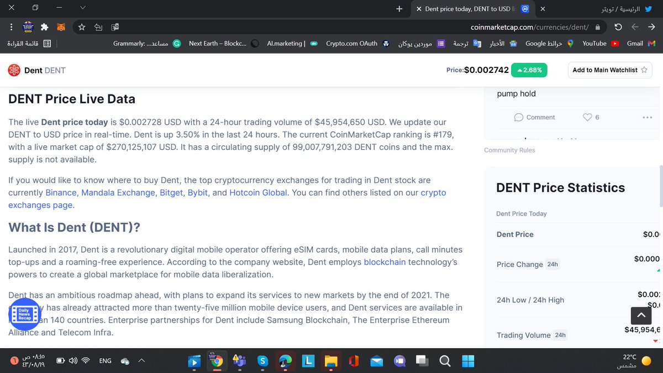Open the Extensions puzzle menu
The height and width of the screenshot is (373, 663).
click(45, 27)
